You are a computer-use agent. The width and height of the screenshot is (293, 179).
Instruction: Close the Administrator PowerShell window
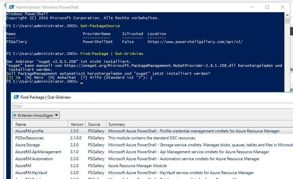282,7
